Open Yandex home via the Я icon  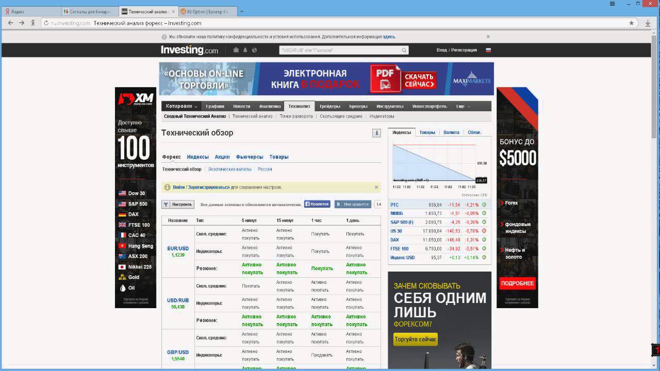click(x=33, y=23)
